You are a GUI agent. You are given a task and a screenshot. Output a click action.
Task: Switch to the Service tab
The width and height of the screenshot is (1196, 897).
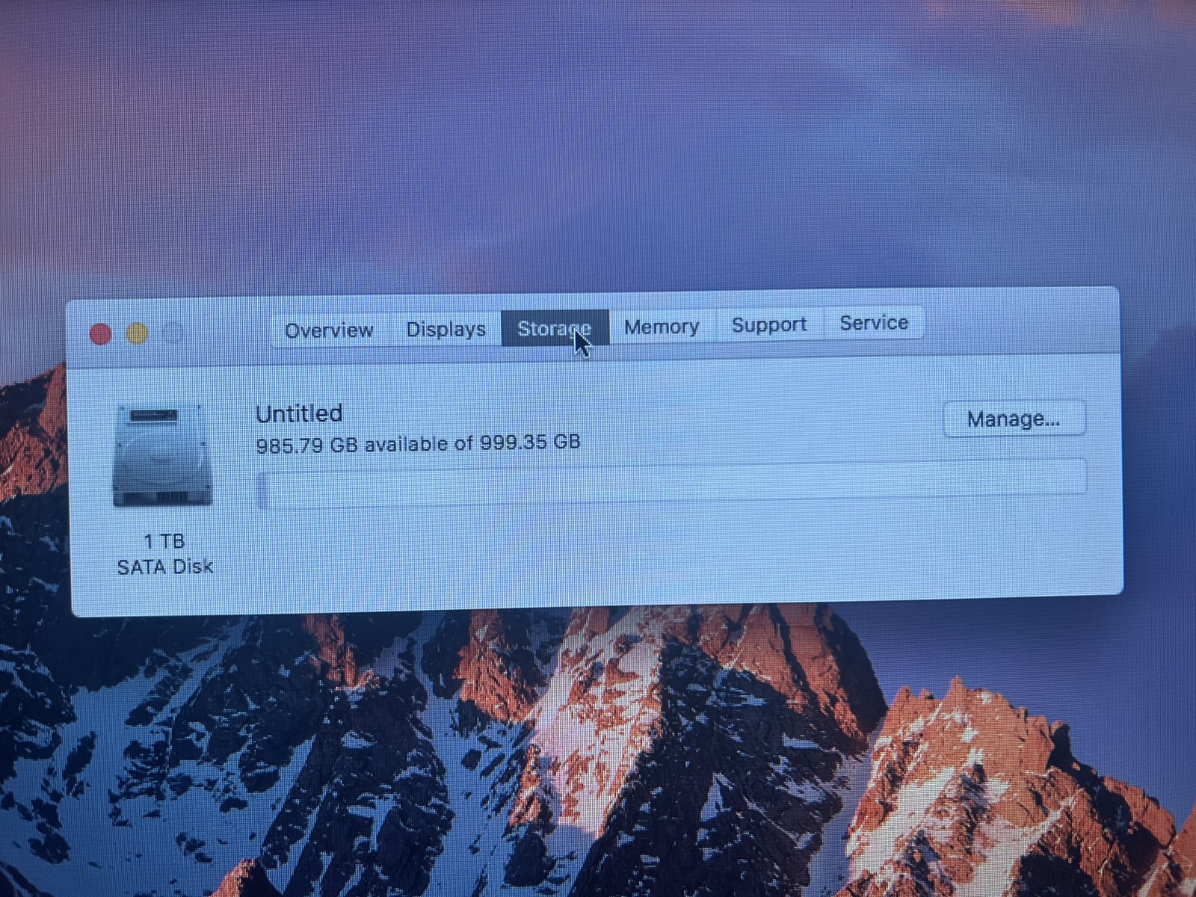pos(874,323)
